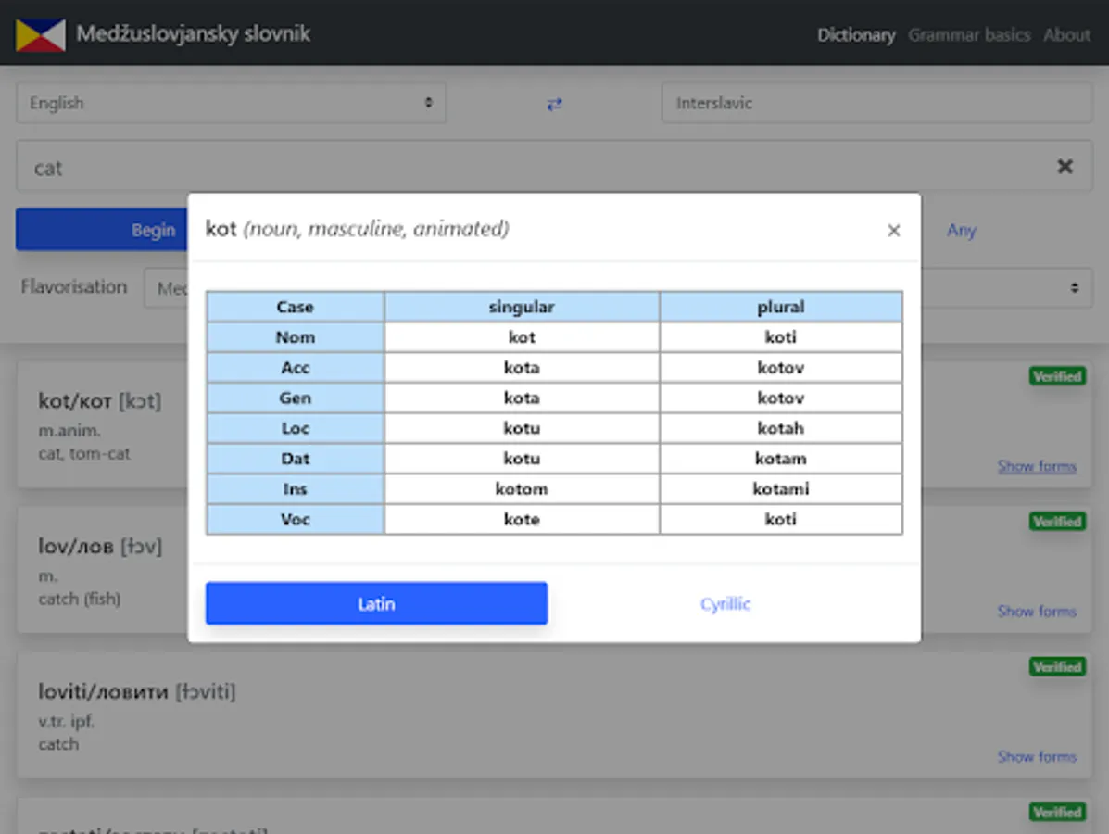Click the Acc plural cell kotov
1109x834 pixels.
pyautogui.click(x=781, y=368)
